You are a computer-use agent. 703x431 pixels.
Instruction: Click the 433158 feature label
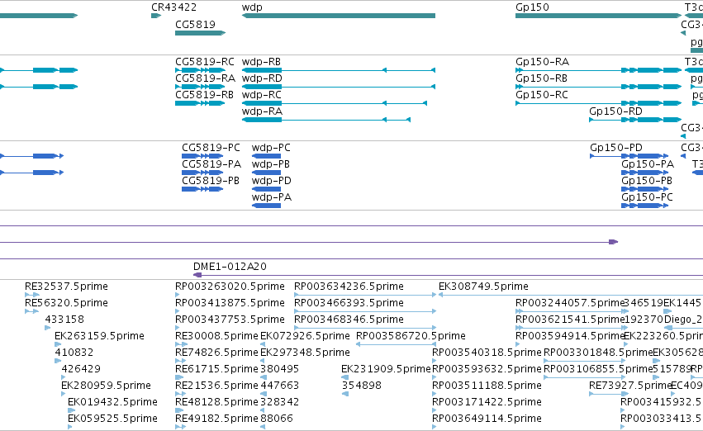click(64, 320)
